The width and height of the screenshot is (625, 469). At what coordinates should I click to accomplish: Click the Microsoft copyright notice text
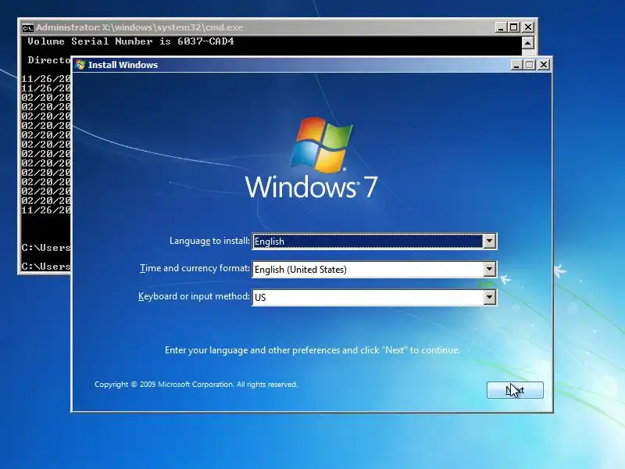[x=196, y=385]
